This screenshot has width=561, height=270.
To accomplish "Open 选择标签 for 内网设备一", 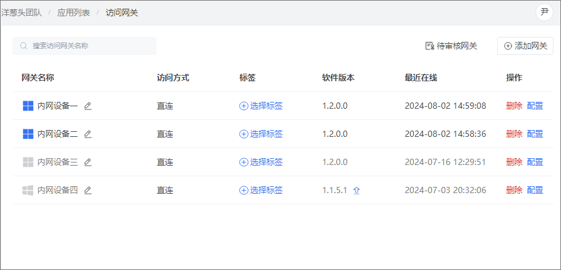I will (261, 106).
